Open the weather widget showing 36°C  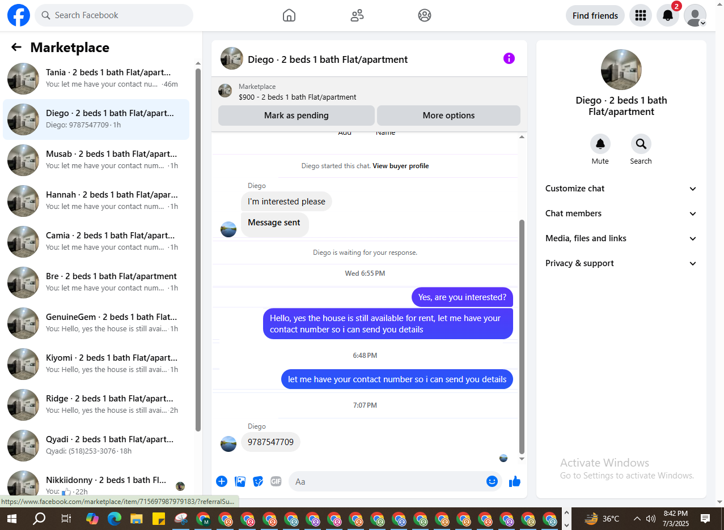(602, 519)
